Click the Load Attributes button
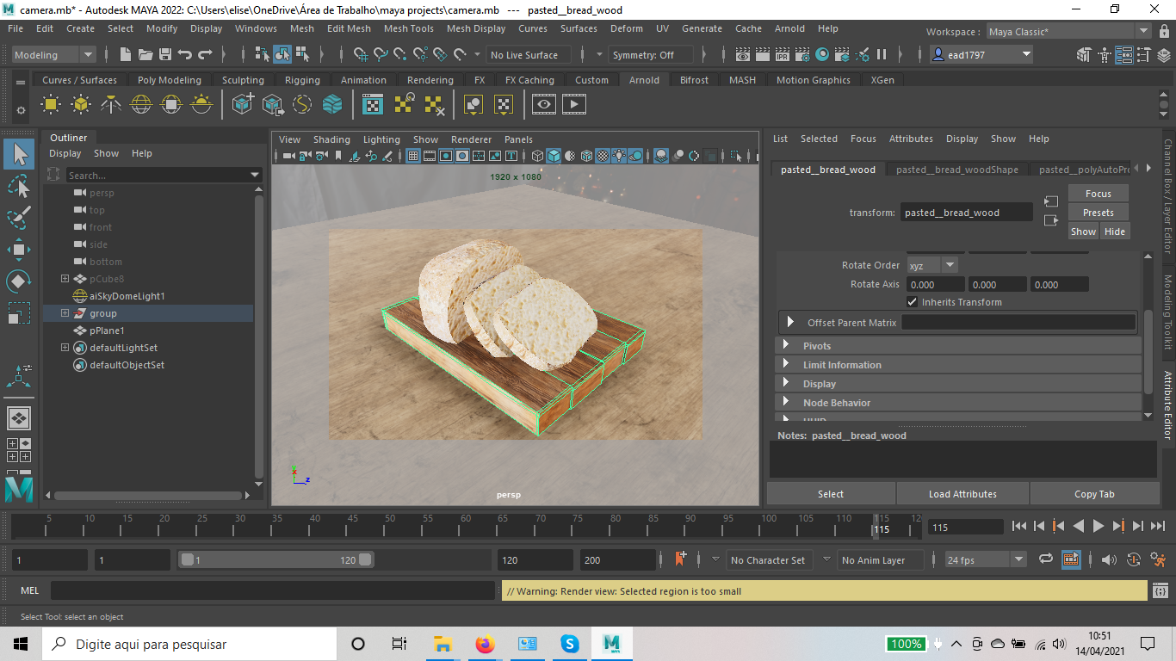1176x661 pixels. click(962, 493)
